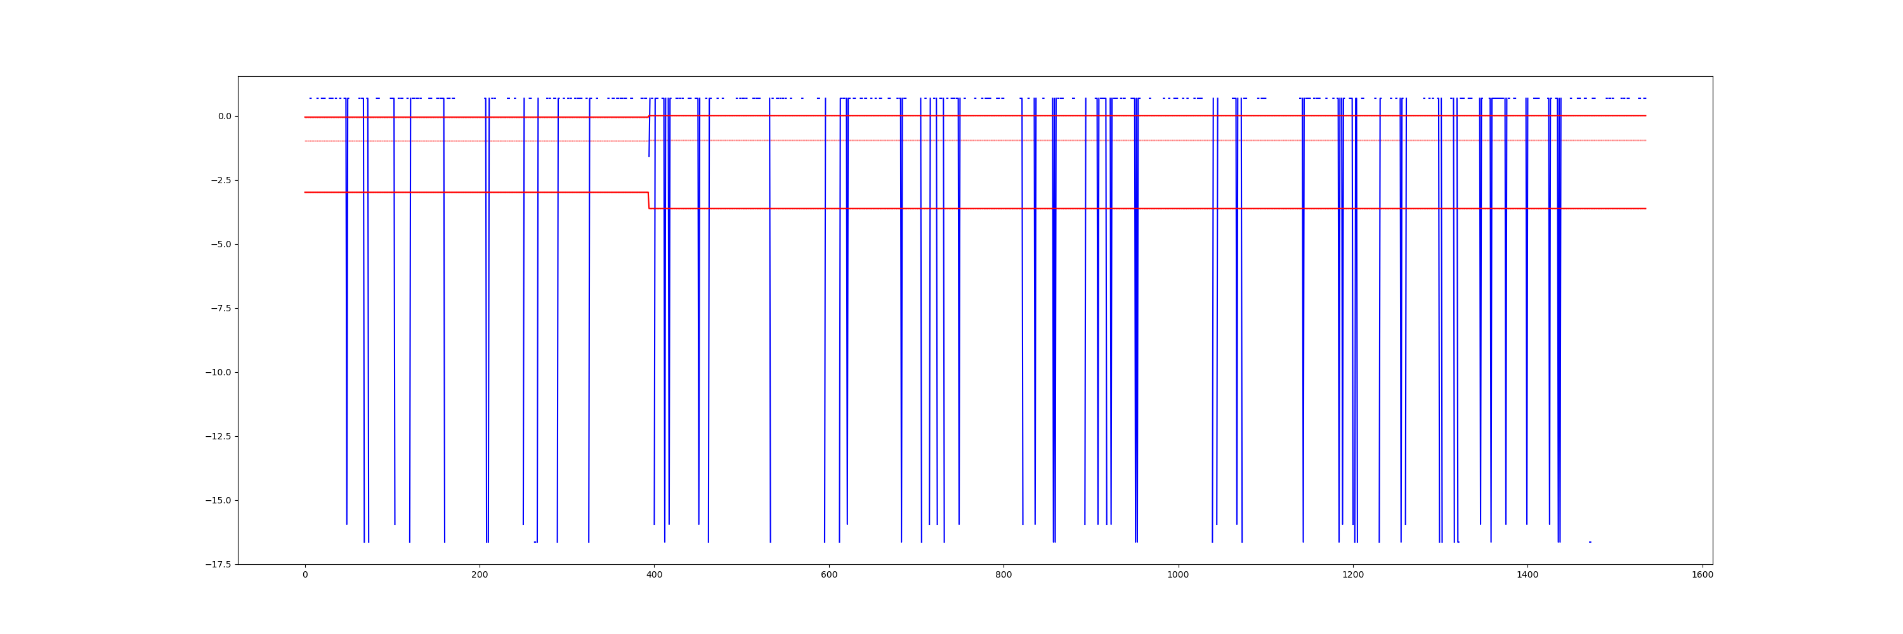Click the x-axis tick label 200
Viewport: 1903px width, 634px height.
click(x=480, y=575)
